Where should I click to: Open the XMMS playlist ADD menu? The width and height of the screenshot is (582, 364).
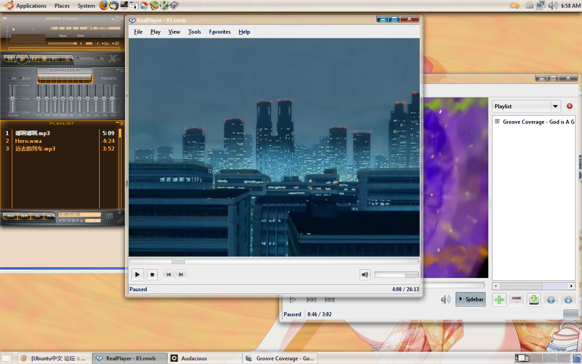click(x=11, y=216)
